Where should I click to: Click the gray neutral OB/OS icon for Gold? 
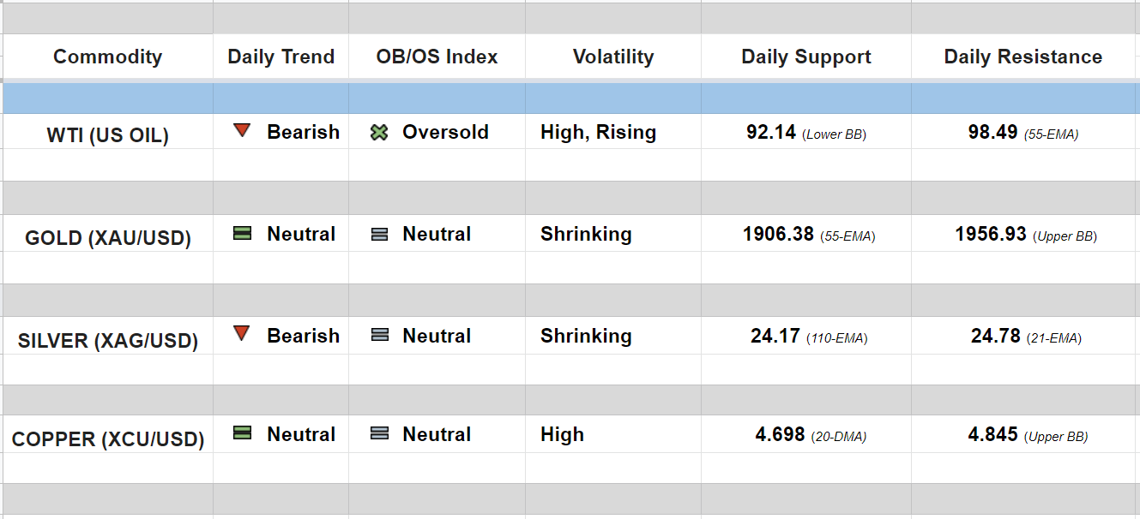[379, 234]
